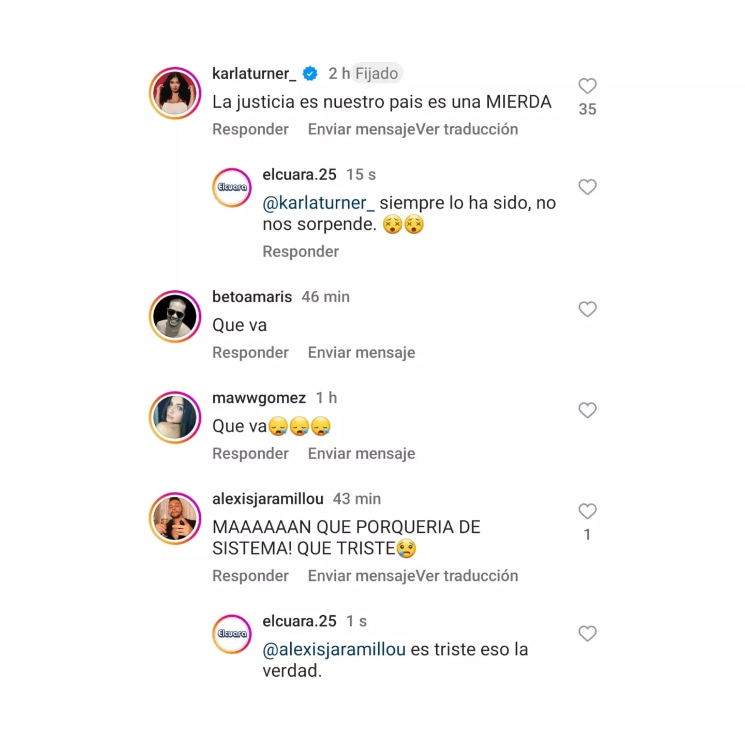Tap the heart on mawwgomez's comment
745x745 pixels.
[587, 410]
